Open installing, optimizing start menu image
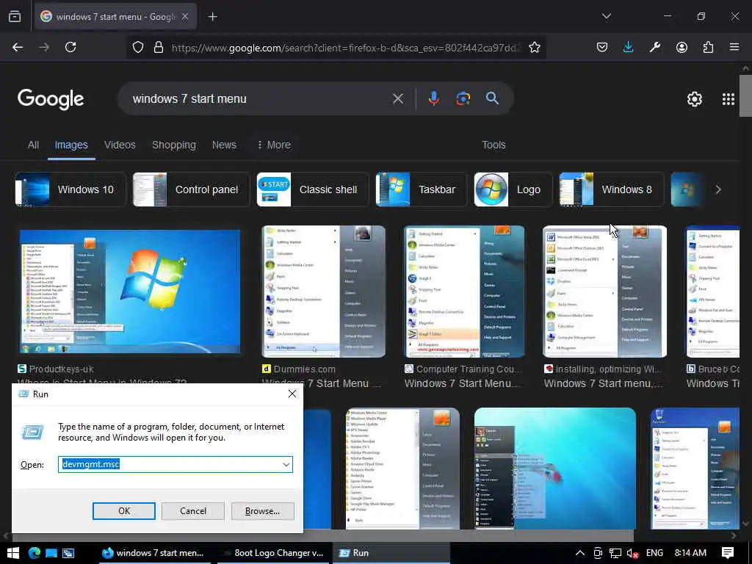 [x=605, y=292]
